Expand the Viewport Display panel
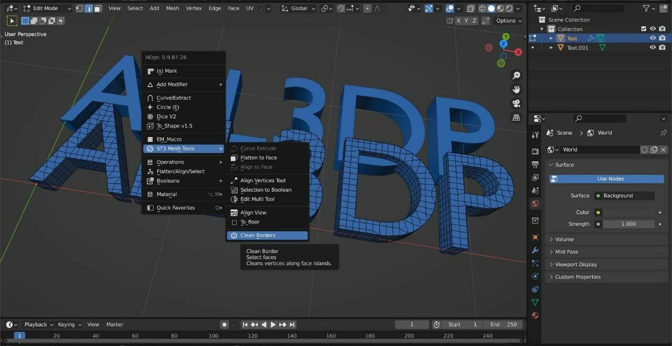672x346 pixels. [x=608, y=264]
